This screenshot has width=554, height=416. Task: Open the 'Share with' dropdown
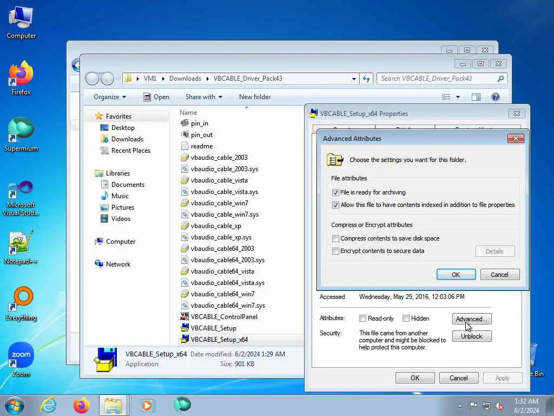(x=203, y=97)
